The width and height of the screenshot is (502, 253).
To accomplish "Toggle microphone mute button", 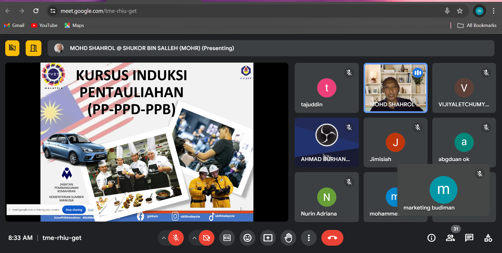I will tap(176, 238).
